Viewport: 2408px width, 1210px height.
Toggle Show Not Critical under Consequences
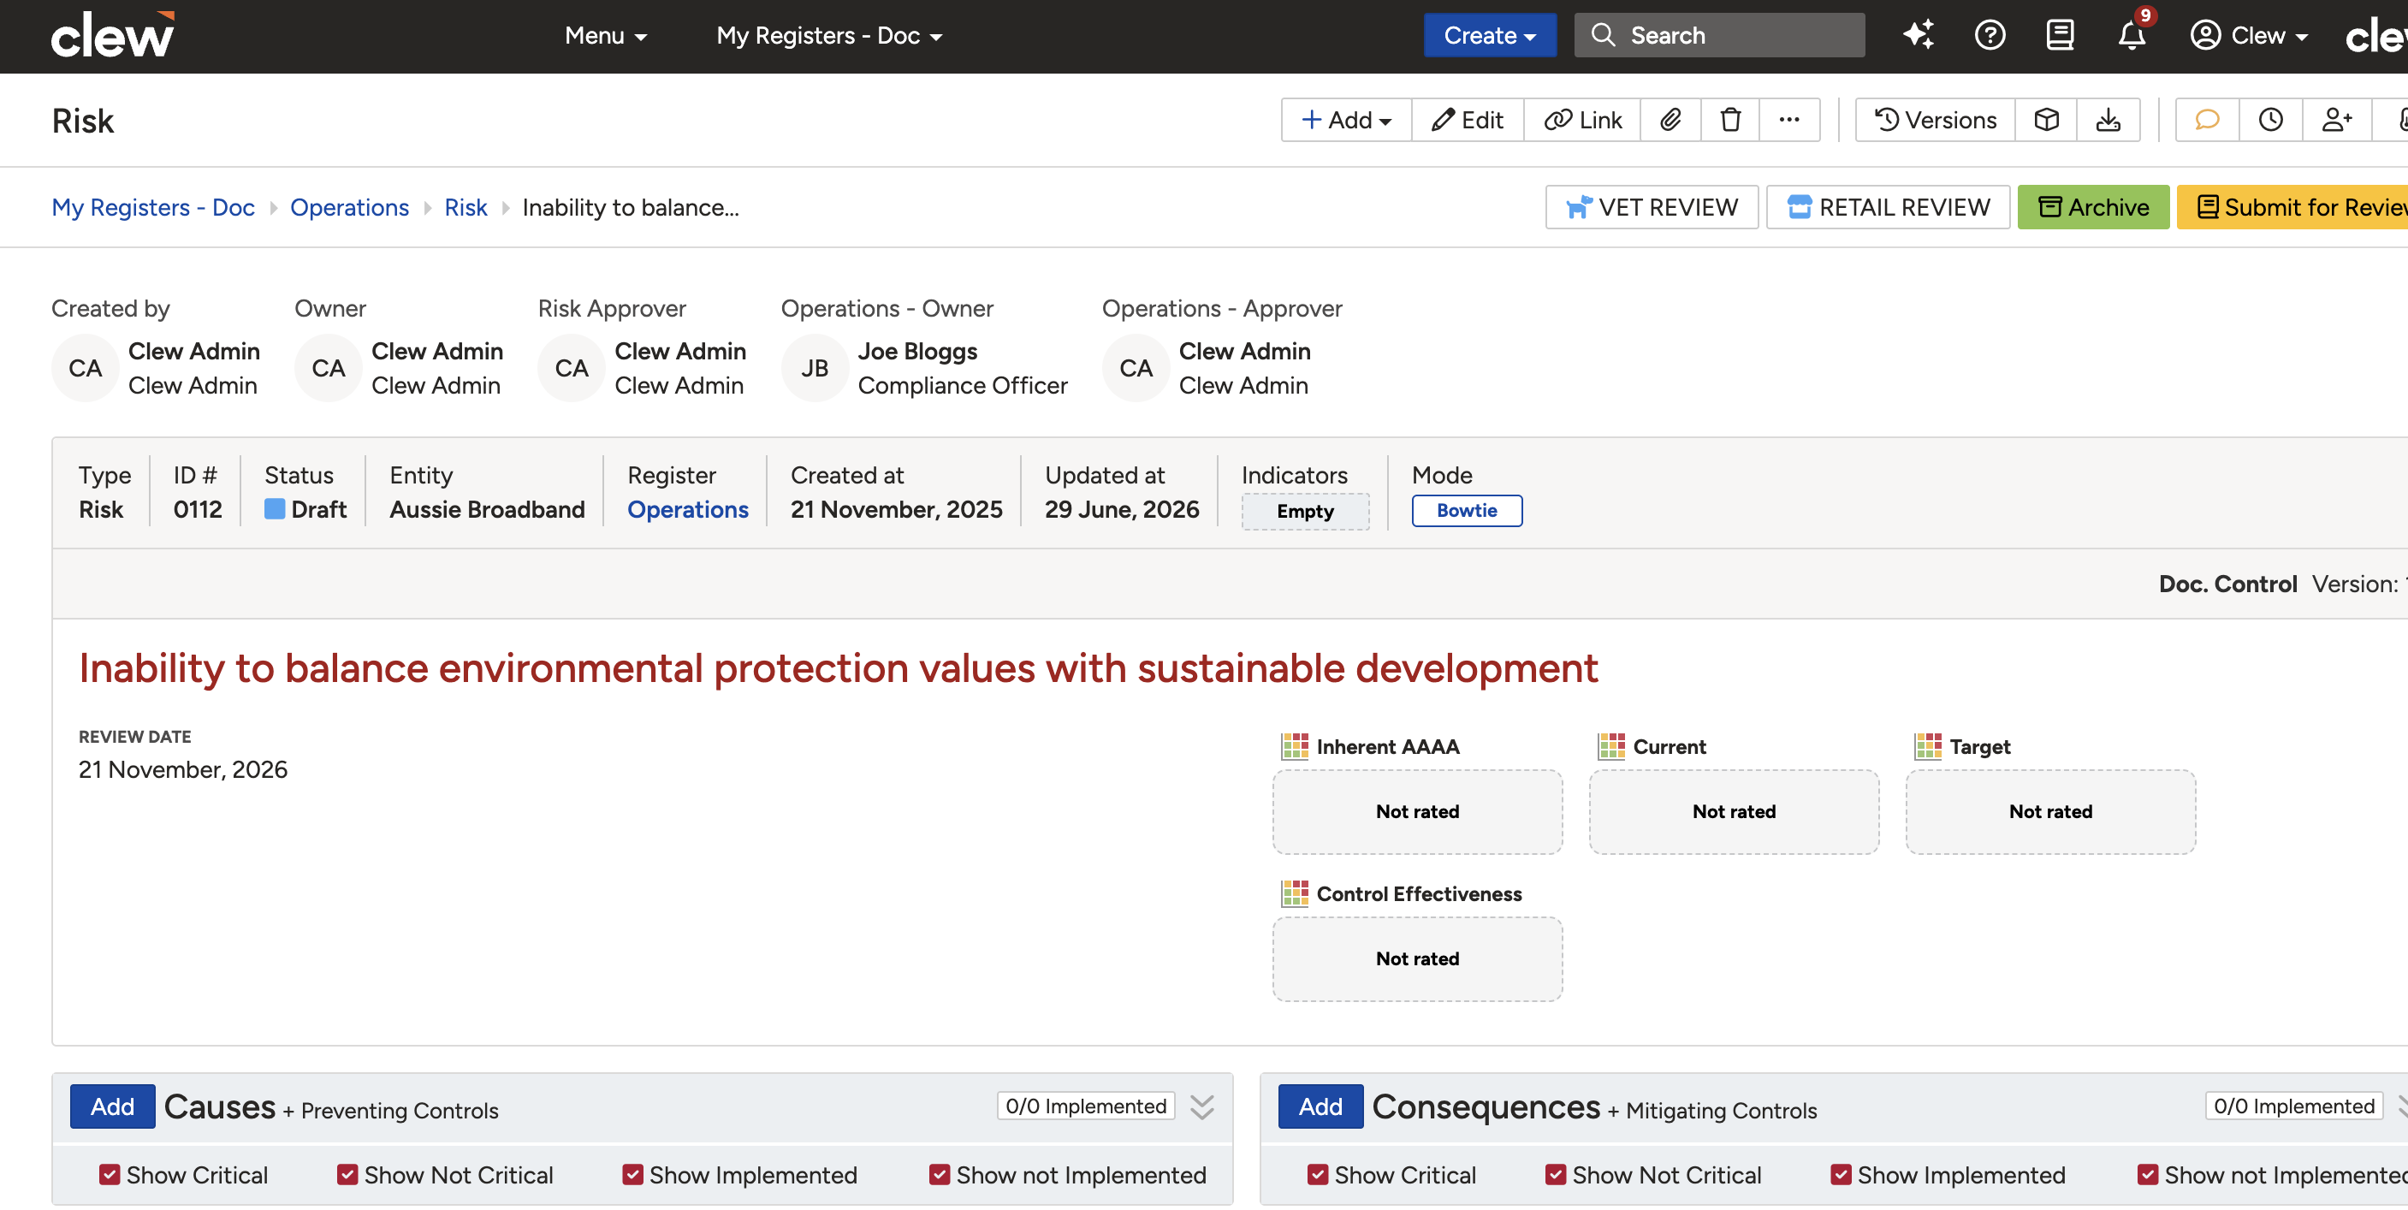point(1556,1174)
